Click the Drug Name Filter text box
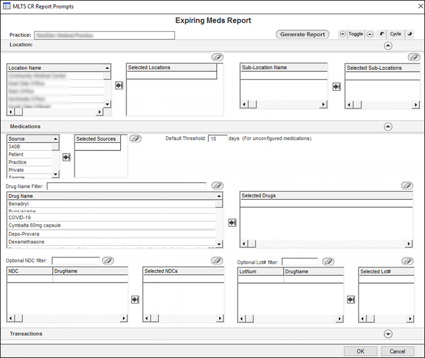Image resolution: width=425 pixels, height=358 pixels. coord(127,186)
